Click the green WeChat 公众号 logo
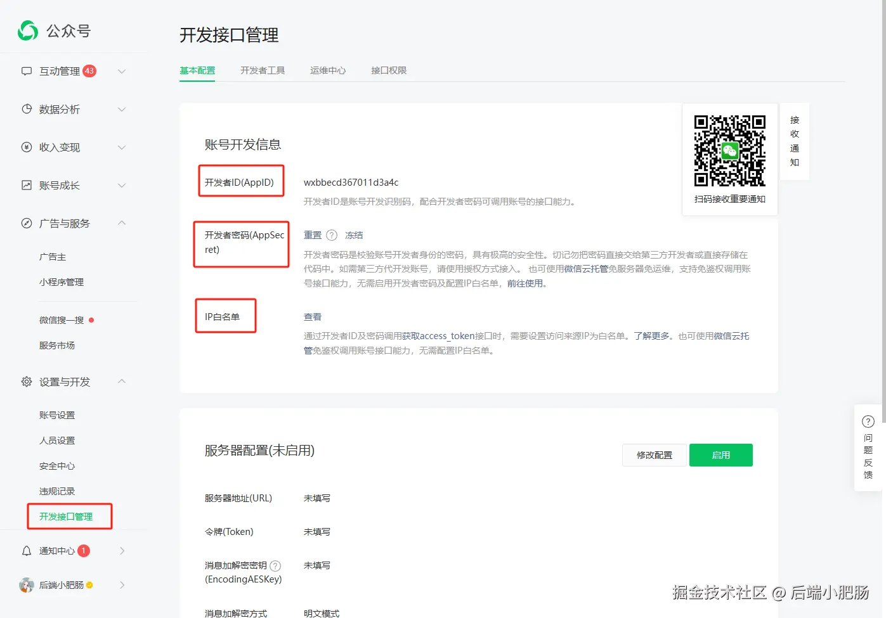The height and width of the screenshot is (618, 886). click(x=28, y=30)
